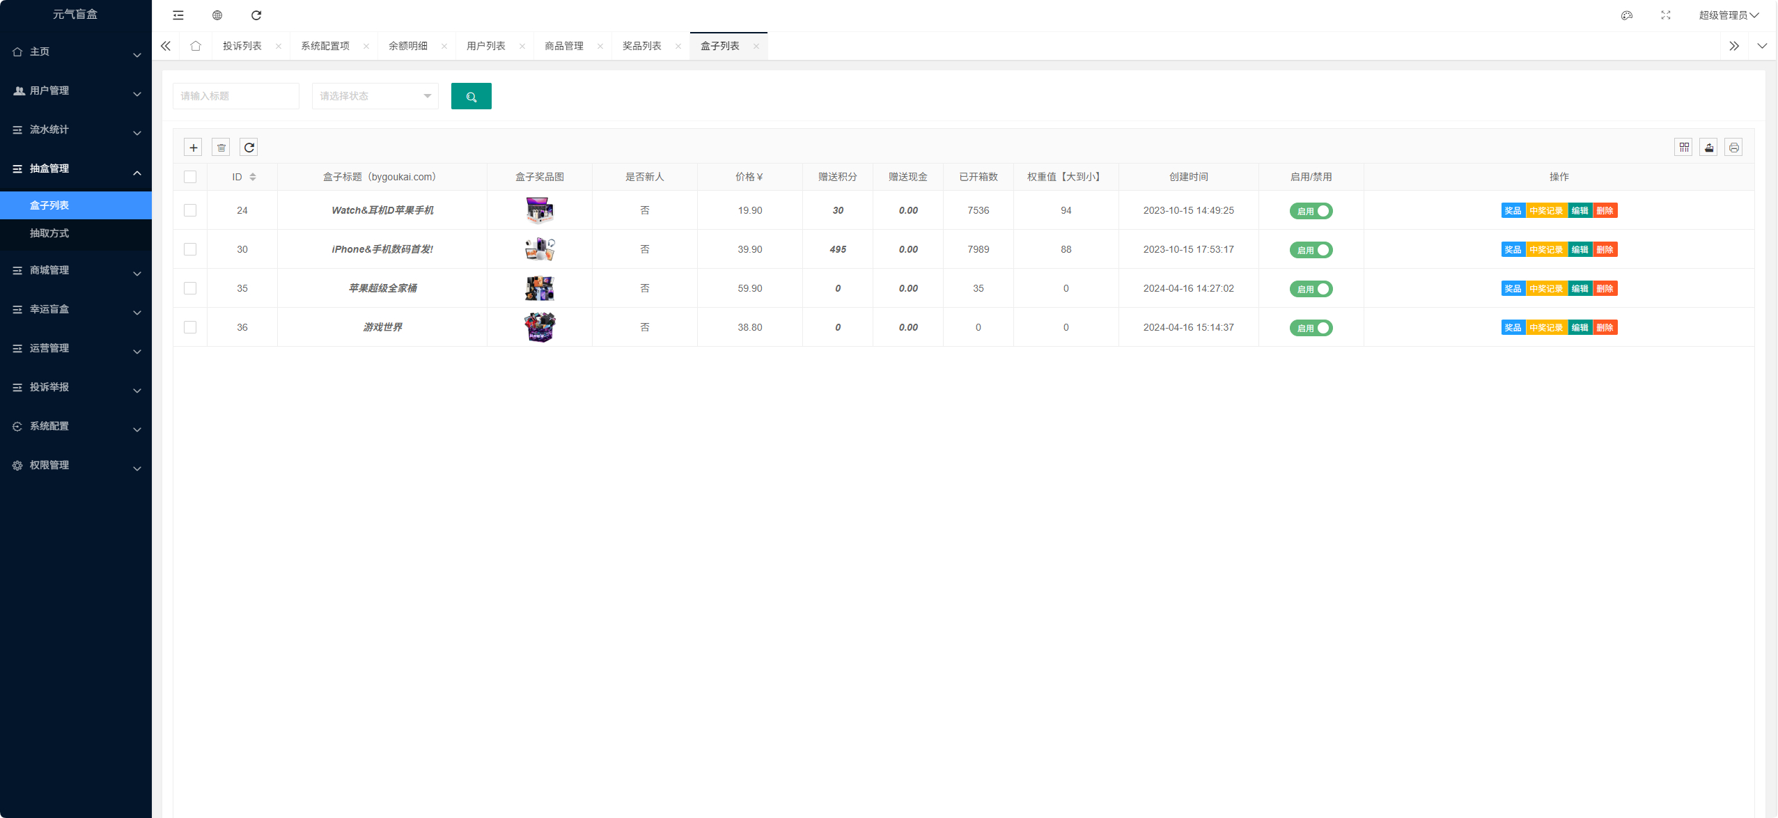Check the checkbox for row ID 35
Image resolution: width=1778 pixels, height=818 pixels.
[x=190, y=288]
